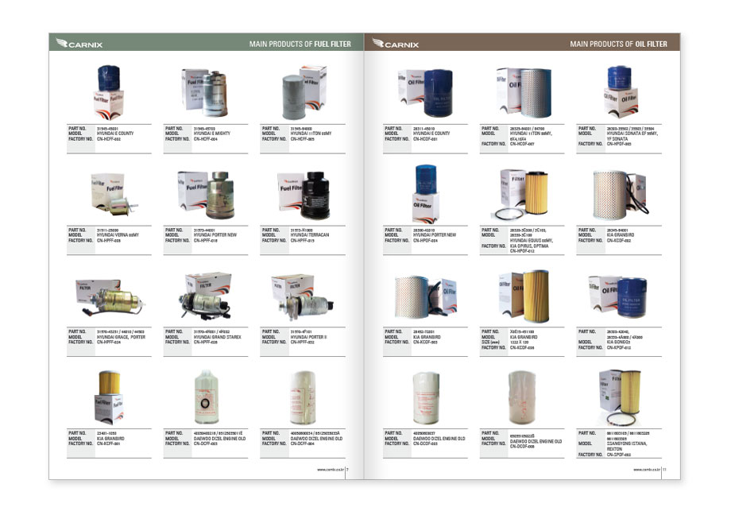Open the Daewoo fuel filter photo for CN-DCFF-004
Image resolution: width=731 pixels, height=515 pixels.
coord(303,398)
